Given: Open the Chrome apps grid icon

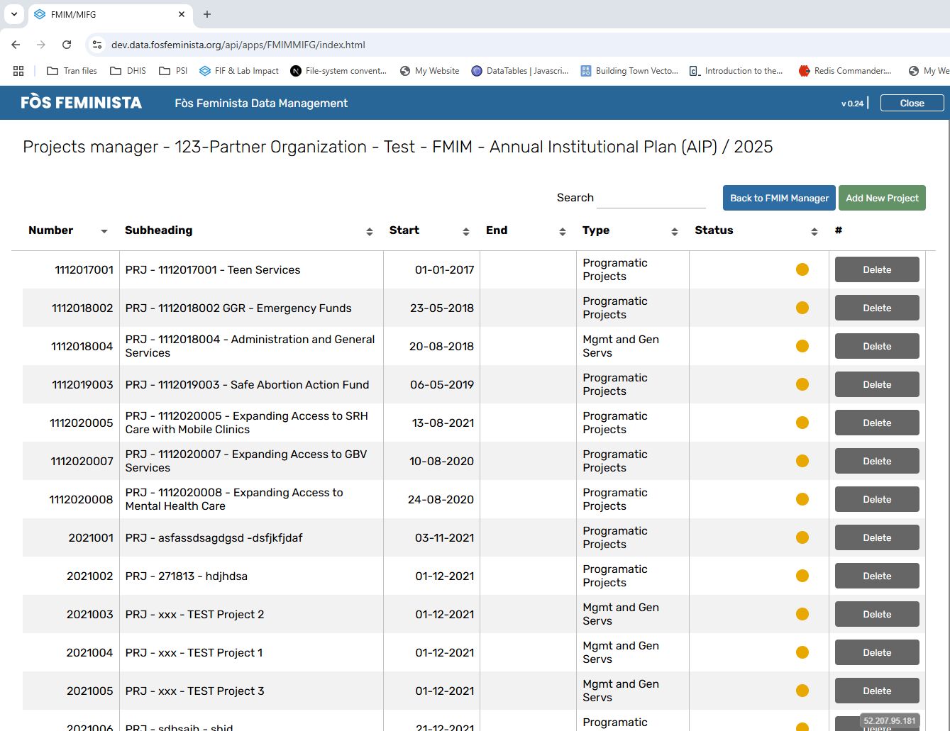Looking at the screenshot, I should [x=18, y=71].
